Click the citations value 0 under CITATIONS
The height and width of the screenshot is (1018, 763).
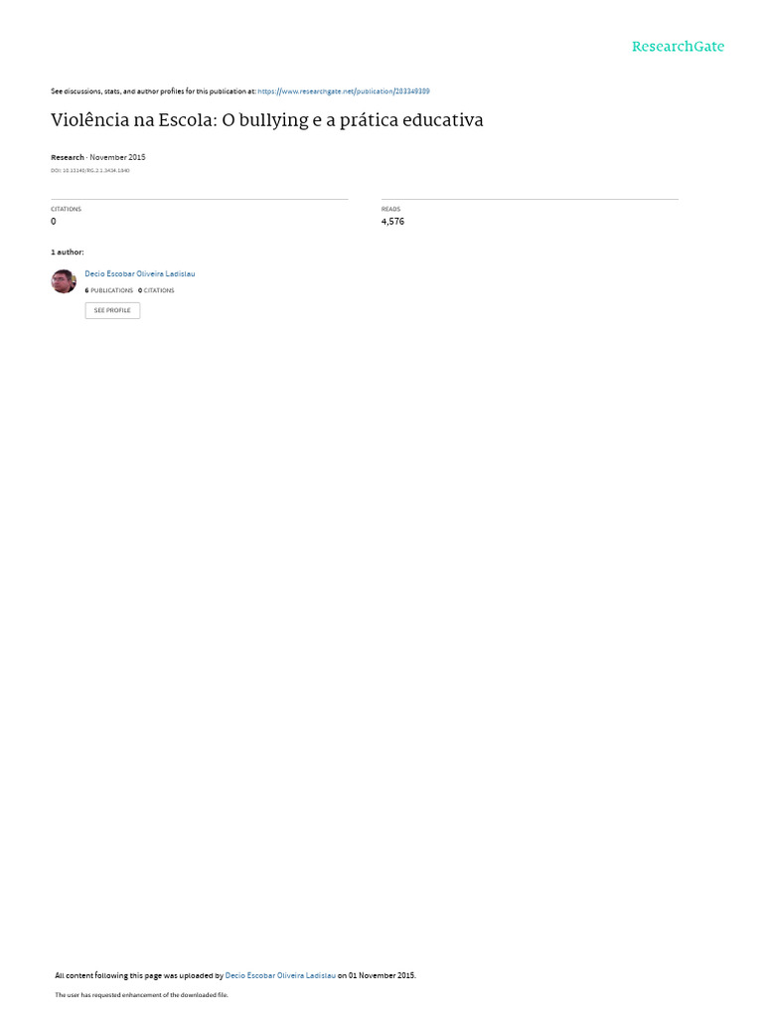pos(54,222)
